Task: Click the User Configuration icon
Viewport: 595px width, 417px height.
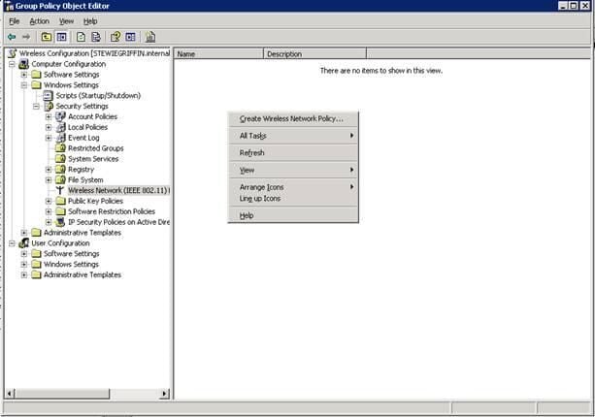Action: click(x=23, y=243)
